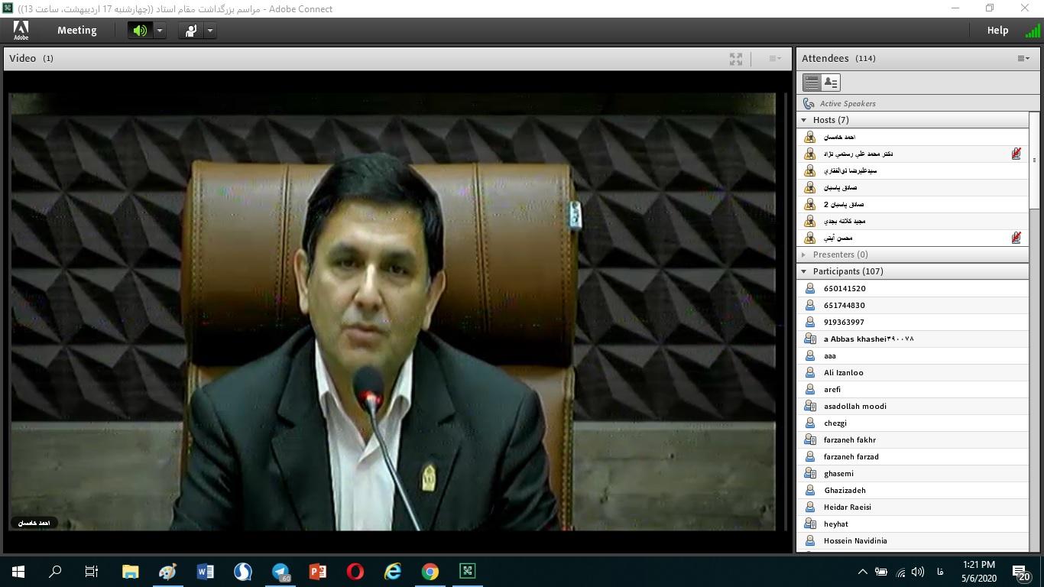Select participant Ali Izanloo
1044x587 pixels.
[843, 373]
